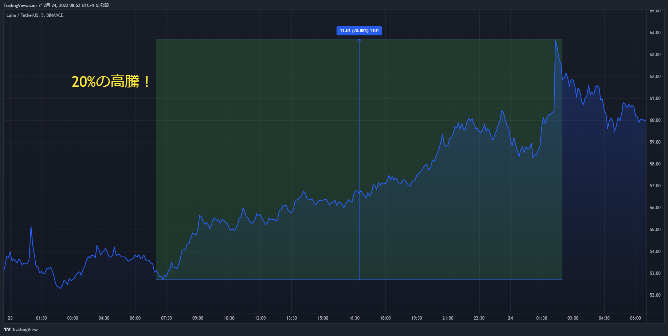This screenshot has width=668, height=336.
Task: Click the 13:30 time axis label
Action: point(291,318)
